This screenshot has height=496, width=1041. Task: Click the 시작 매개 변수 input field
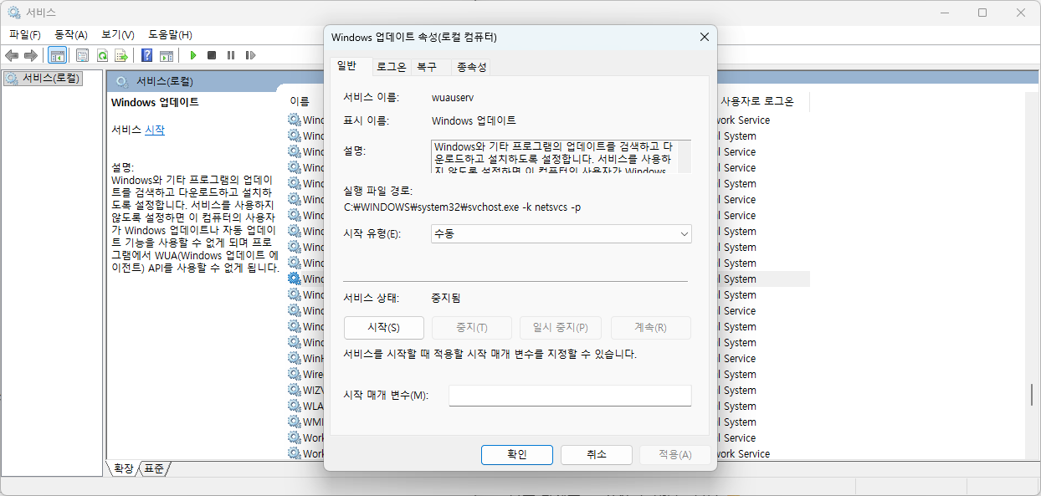pyautogui.click(x=570, y=395)
